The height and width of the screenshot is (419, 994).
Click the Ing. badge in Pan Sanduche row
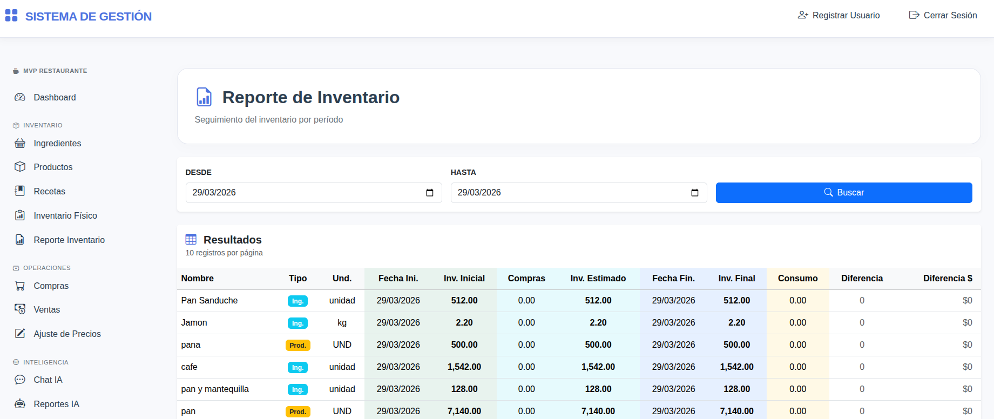tap(297, 301)
